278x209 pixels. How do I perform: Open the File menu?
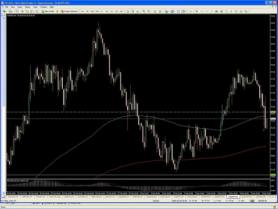(7, 7)
